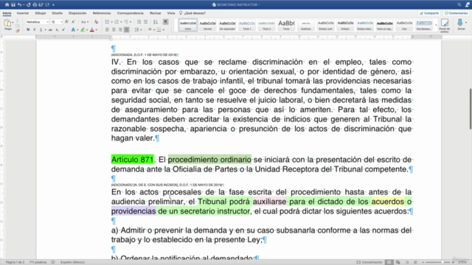Click the Home icon in title bar
Image resolution: width=472 pixels, height=265 pixels.
tap(7, 5)
